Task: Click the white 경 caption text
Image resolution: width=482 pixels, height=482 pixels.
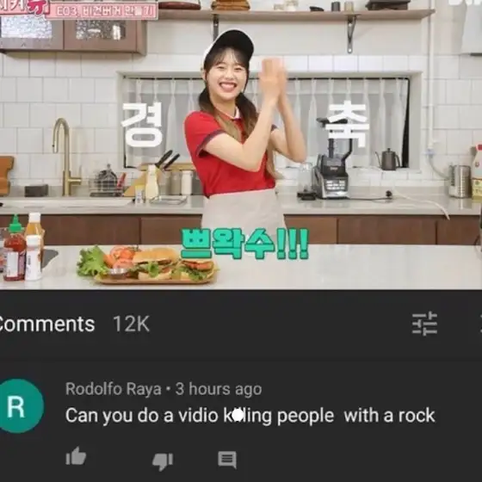Action: point(141,125)
